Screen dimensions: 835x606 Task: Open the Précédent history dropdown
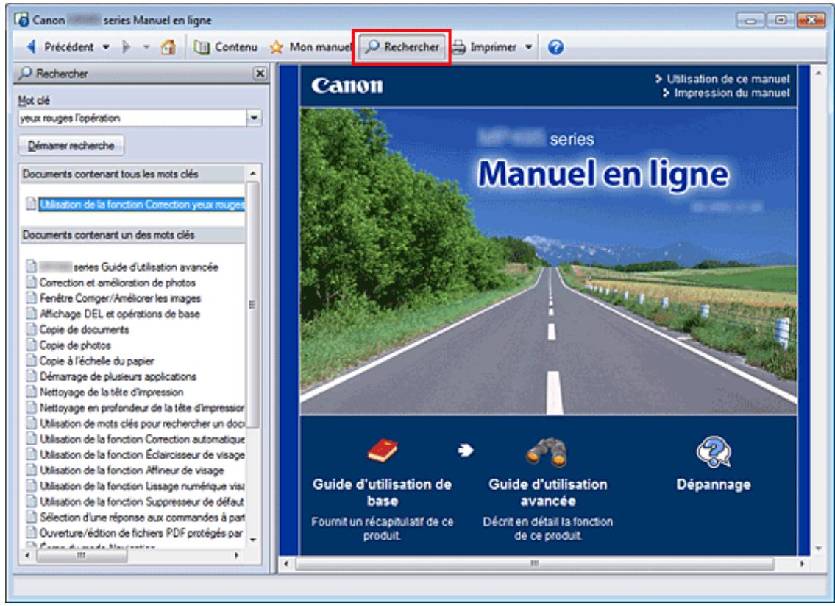(x=106, y=47)
